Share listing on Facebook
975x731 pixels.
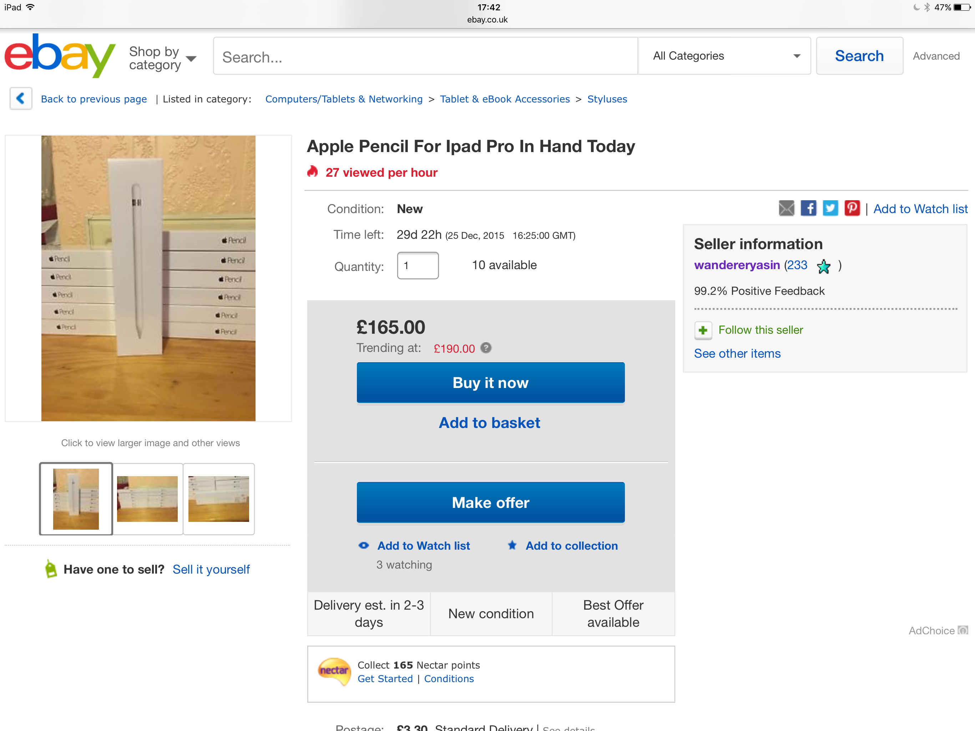[x=808, y=208]
